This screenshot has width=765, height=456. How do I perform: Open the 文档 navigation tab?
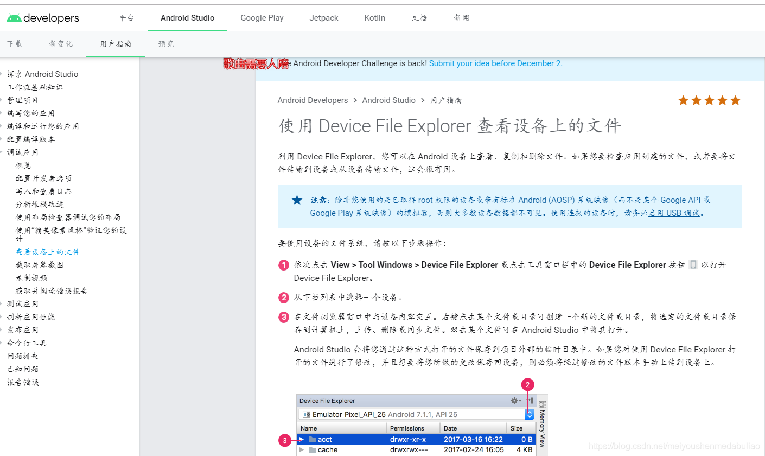[419, 18]
